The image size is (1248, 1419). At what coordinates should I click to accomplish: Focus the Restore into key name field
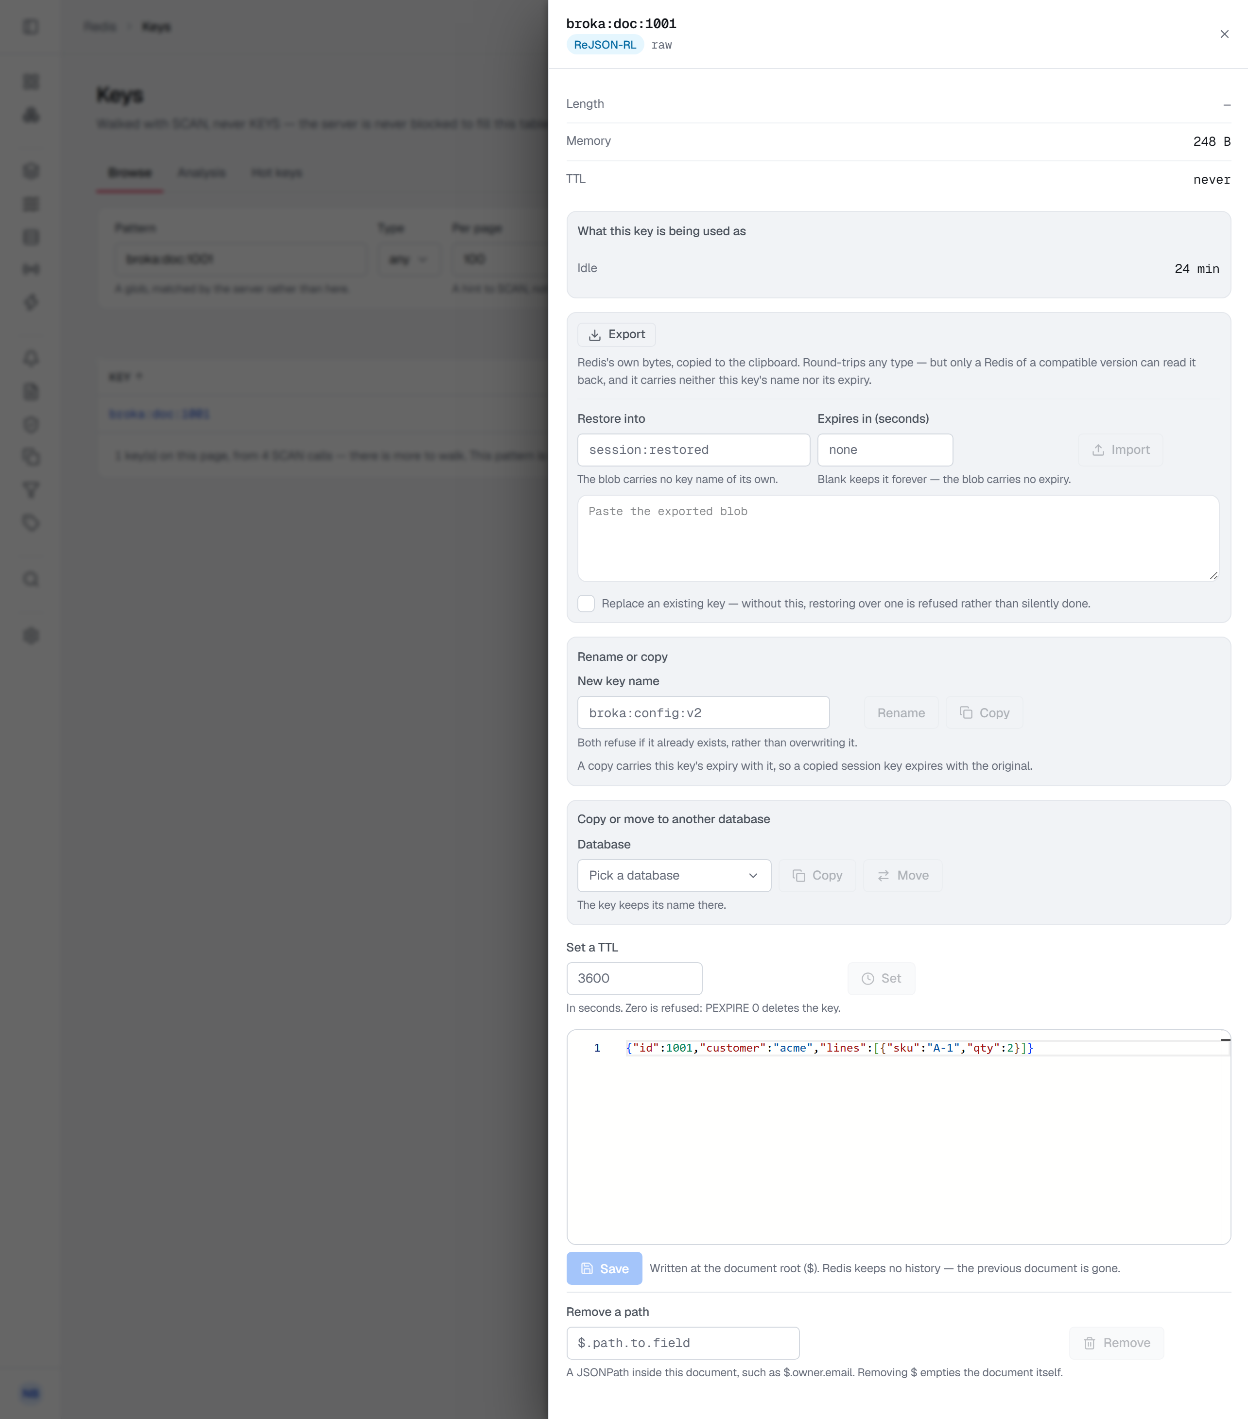(x=693, y=450)
